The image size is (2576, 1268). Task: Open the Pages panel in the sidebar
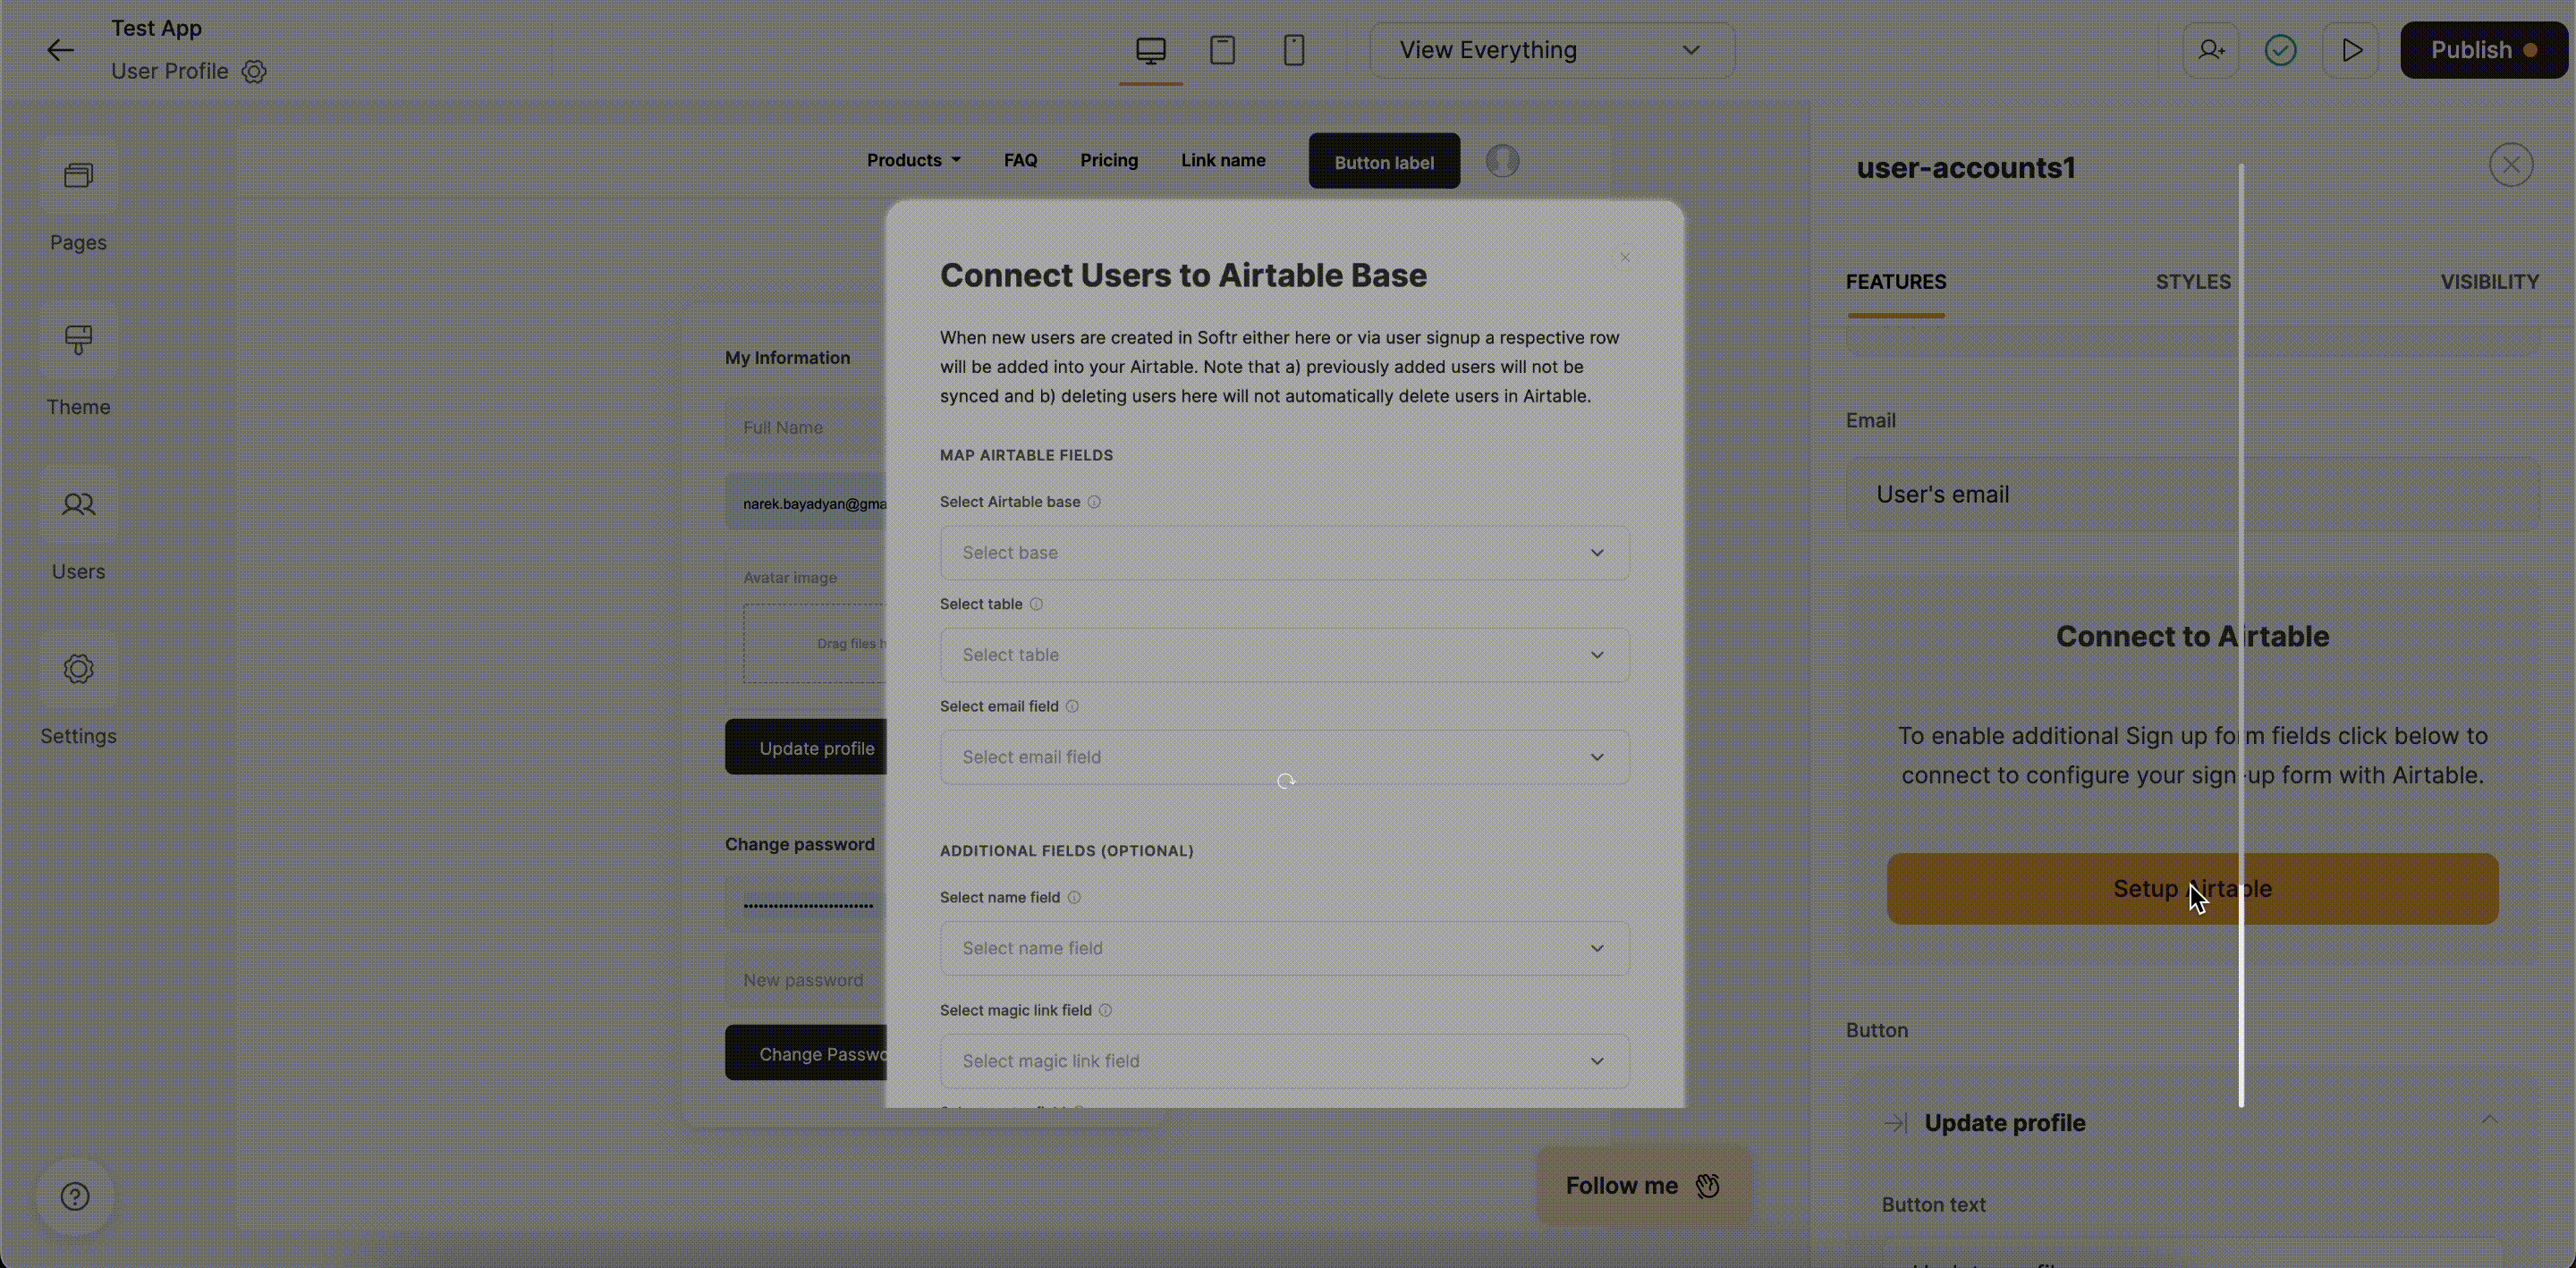tap(77, 197)
